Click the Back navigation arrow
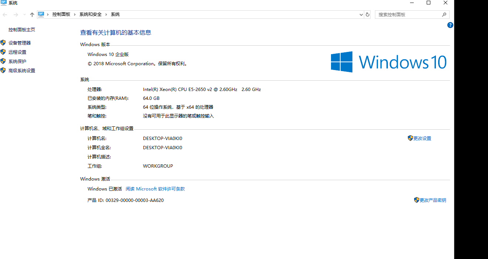Viewport: 488px width, 259px height. 5,15
